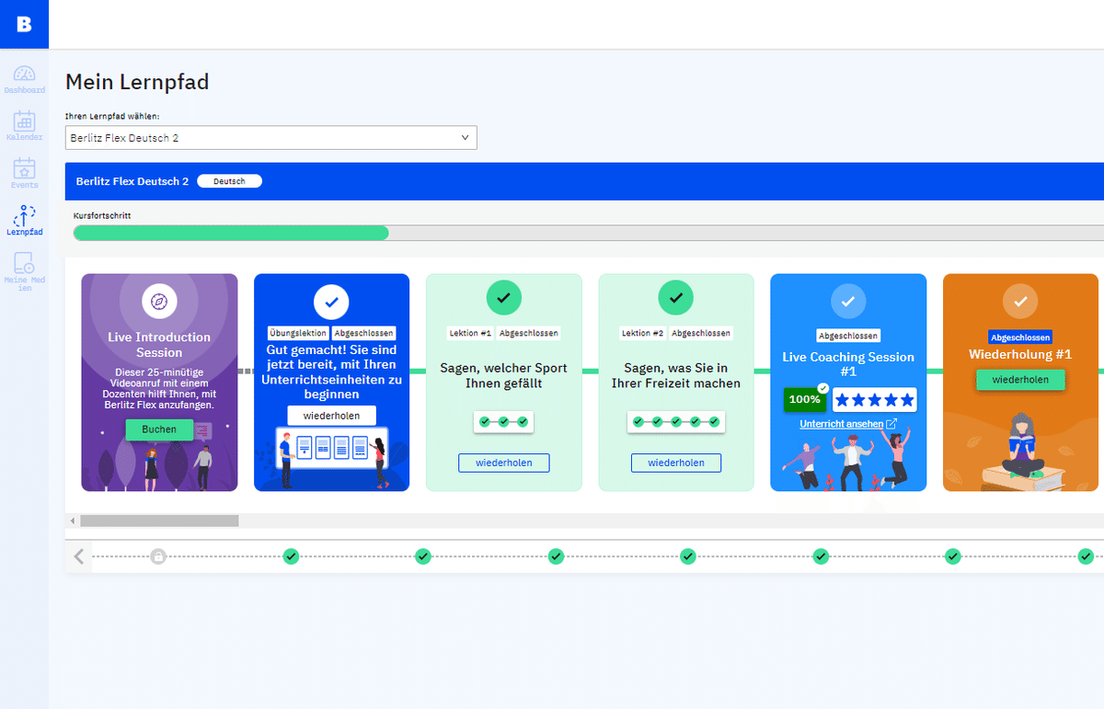1104x709 pixels.
Task: Click previous arrow in bottom timeline
Action: (x=79, y=556)
